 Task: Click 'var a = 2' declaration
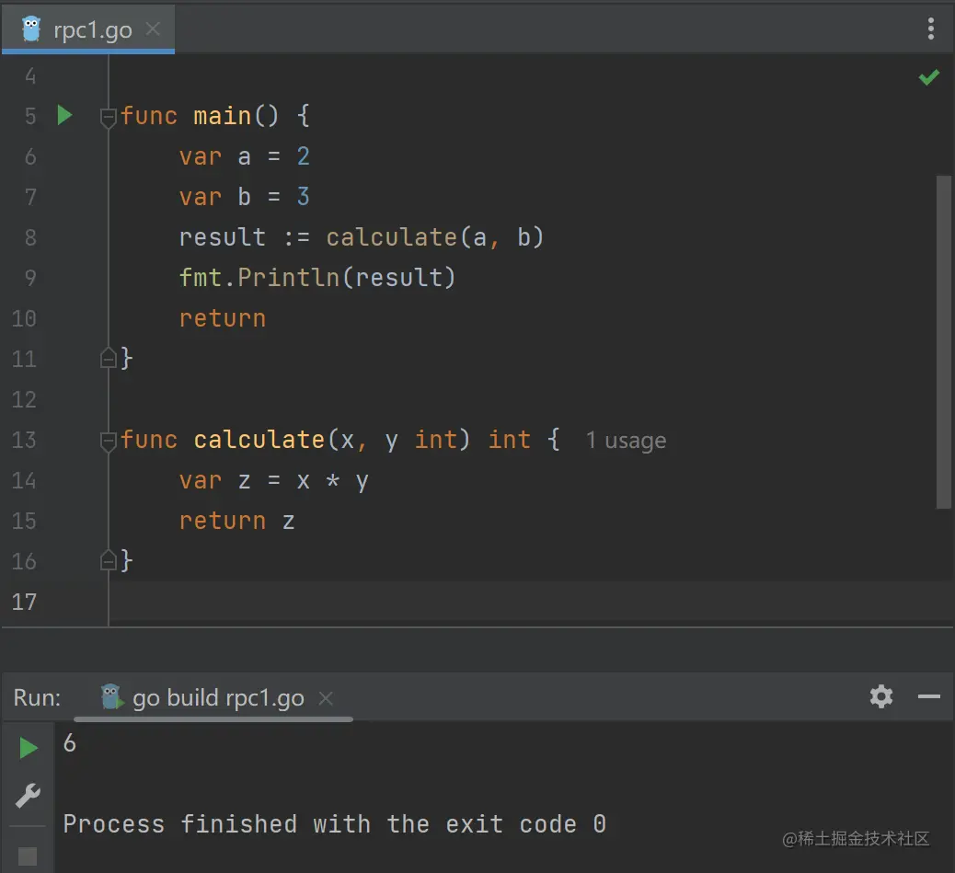coord(244,156)
